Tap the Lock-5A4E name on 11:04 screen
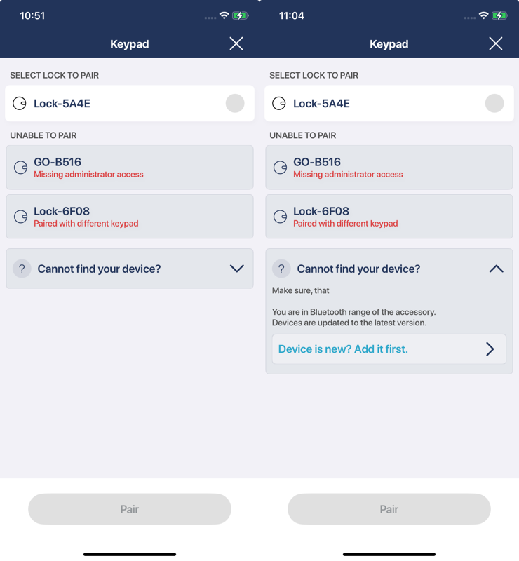This screenshot has width=519, height=561. (x=321, y=104)
